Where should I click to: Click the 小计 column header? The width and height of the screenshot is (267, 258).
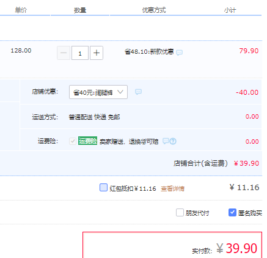[x=230, y=10]
